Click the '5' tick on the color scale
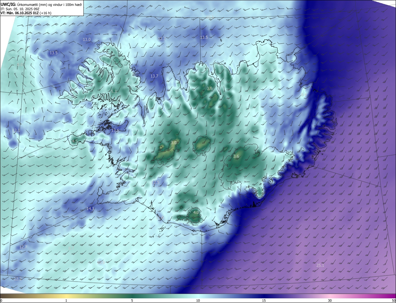 (132, 301)
